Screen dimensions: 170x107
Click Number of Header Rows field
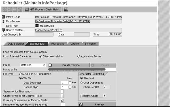point(63,104)
